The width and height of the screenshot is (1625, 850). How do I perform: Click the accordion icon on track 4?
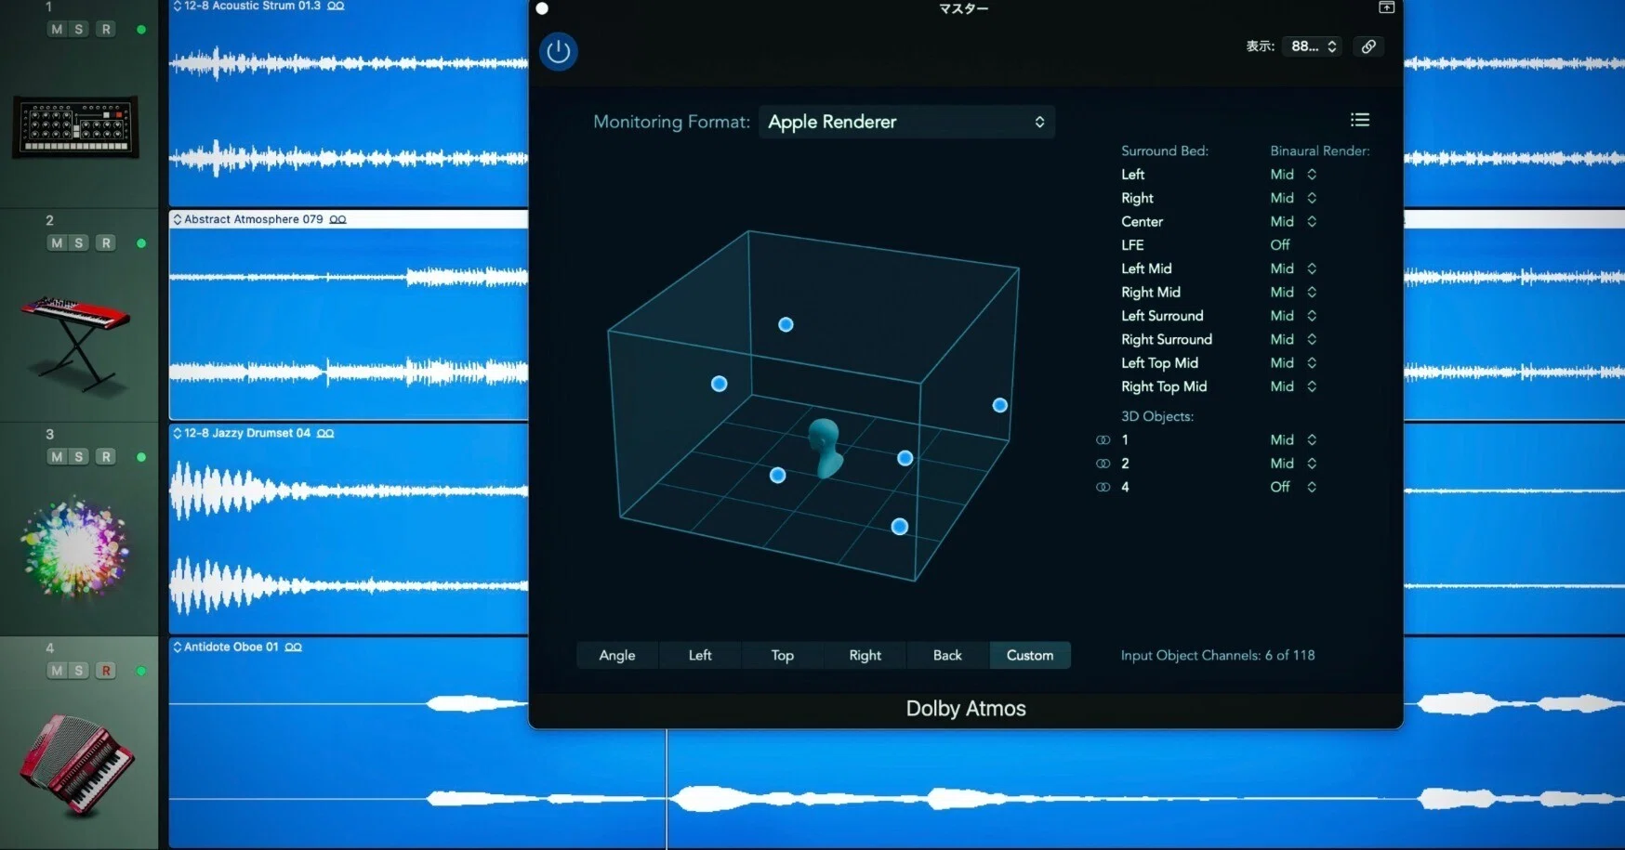coord(77,765)
